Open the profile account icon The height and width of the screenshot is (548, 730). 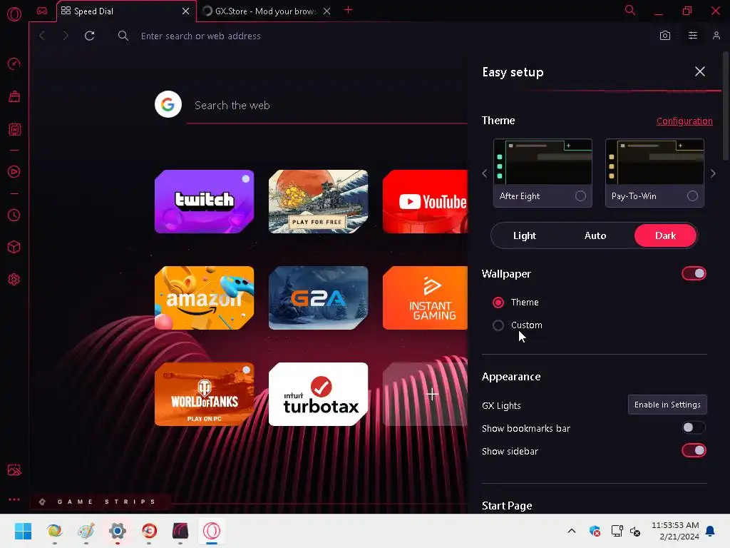(x=716, y=36)
